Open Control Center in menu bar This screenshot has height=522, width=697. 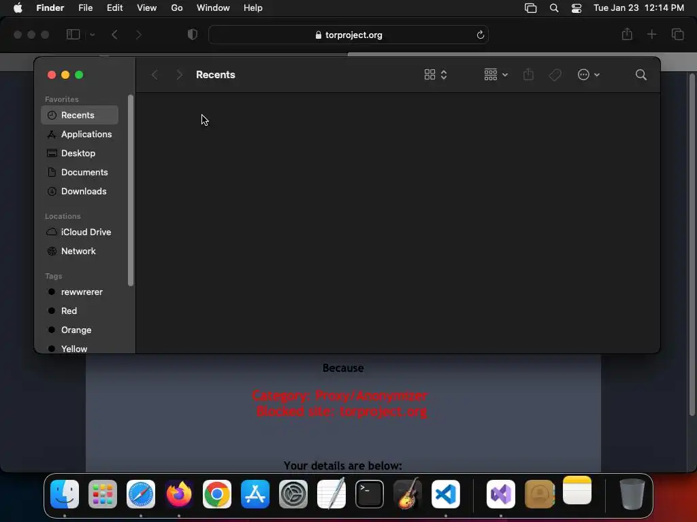[x=577, y=8]
